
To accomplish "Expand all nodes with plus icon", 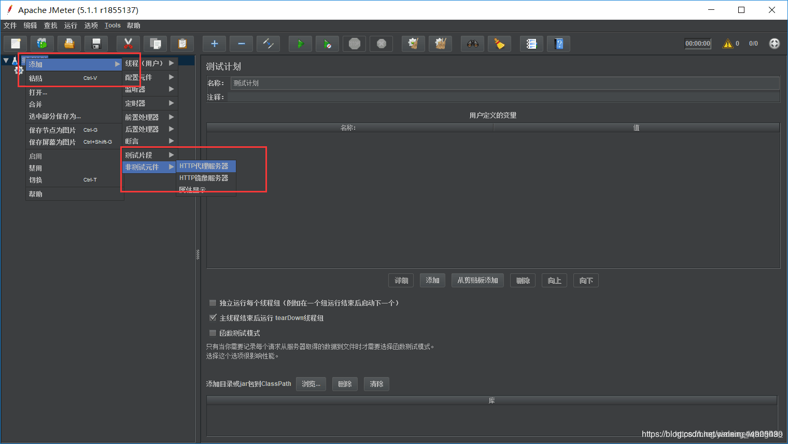I will [215, 44].
